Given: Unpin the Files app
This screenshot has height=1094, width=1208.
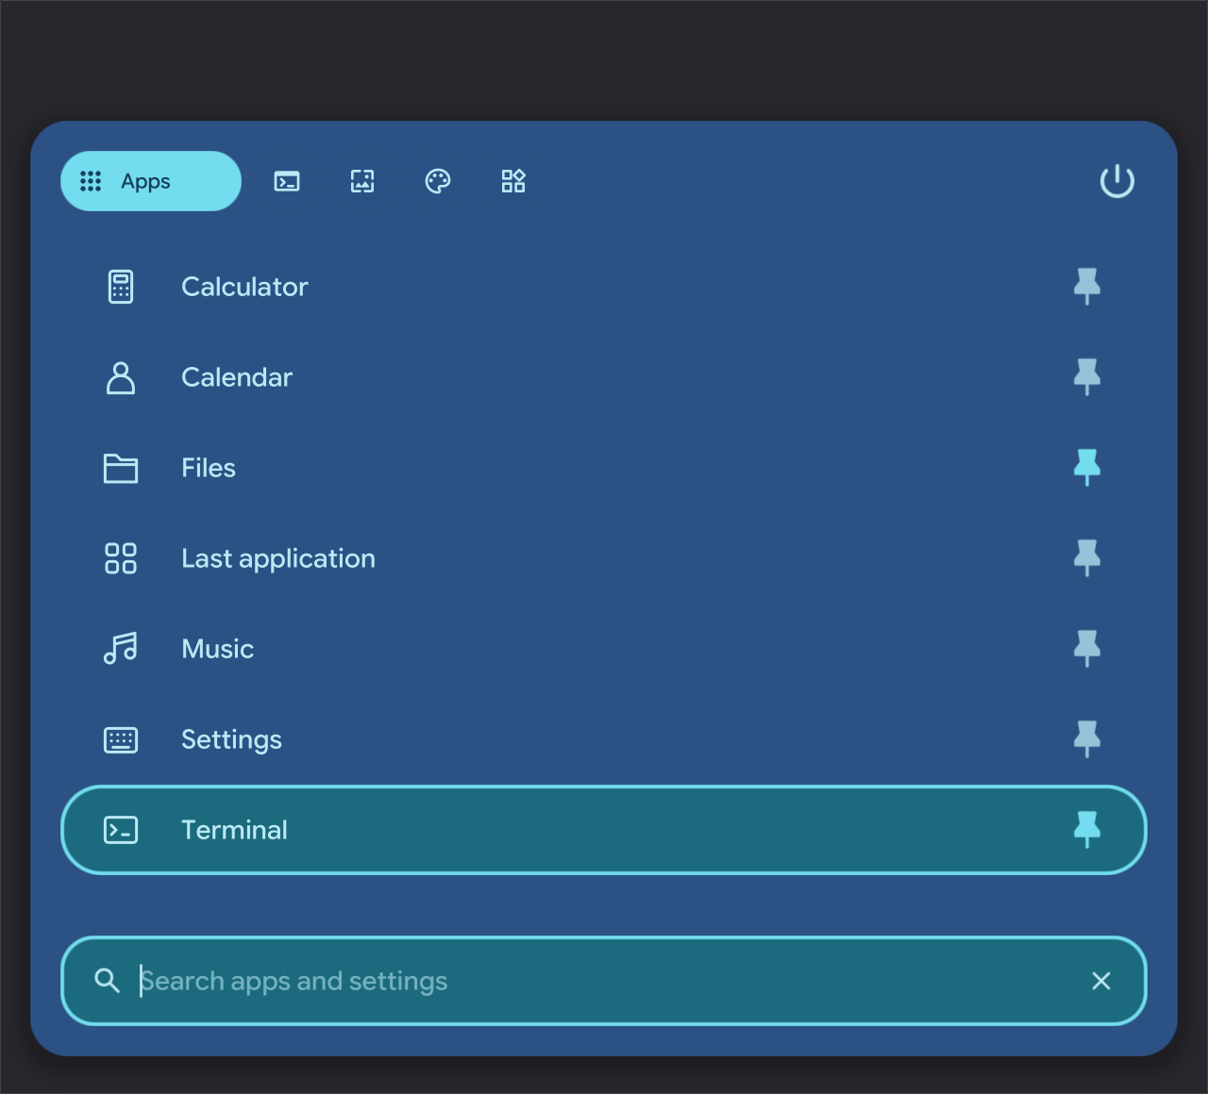Looking at the screenshot, I should click(x=1087, y=468).
